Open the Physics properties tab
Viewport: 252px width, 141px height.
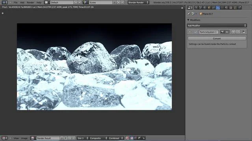(x=239, y=7)
